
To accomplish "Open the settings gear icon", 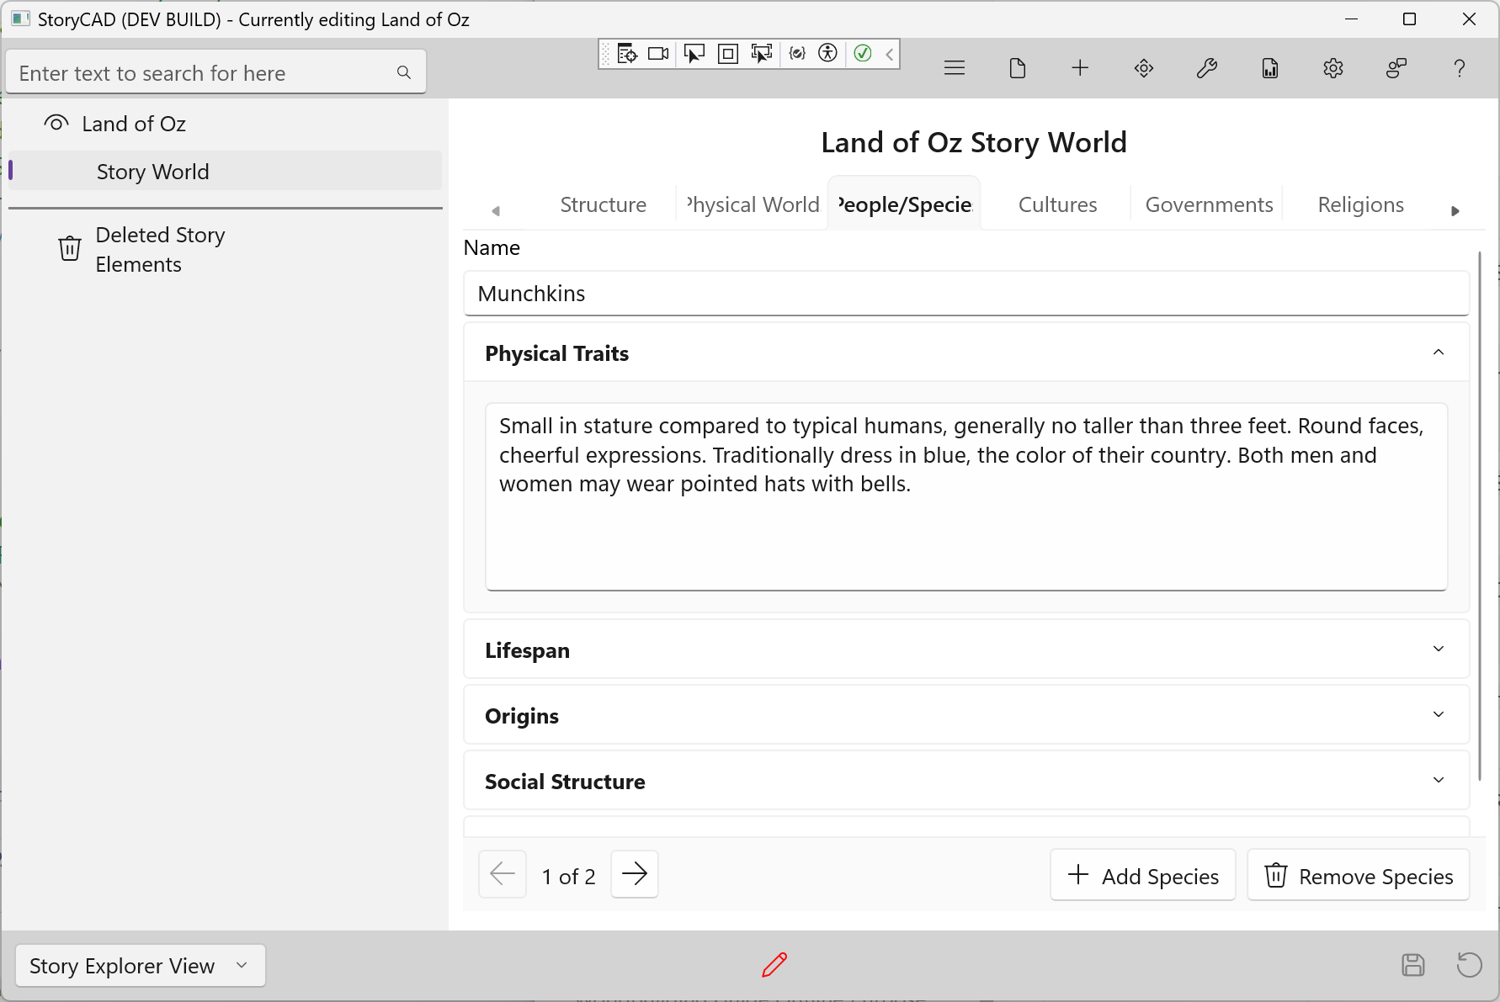I will 1332,68.
